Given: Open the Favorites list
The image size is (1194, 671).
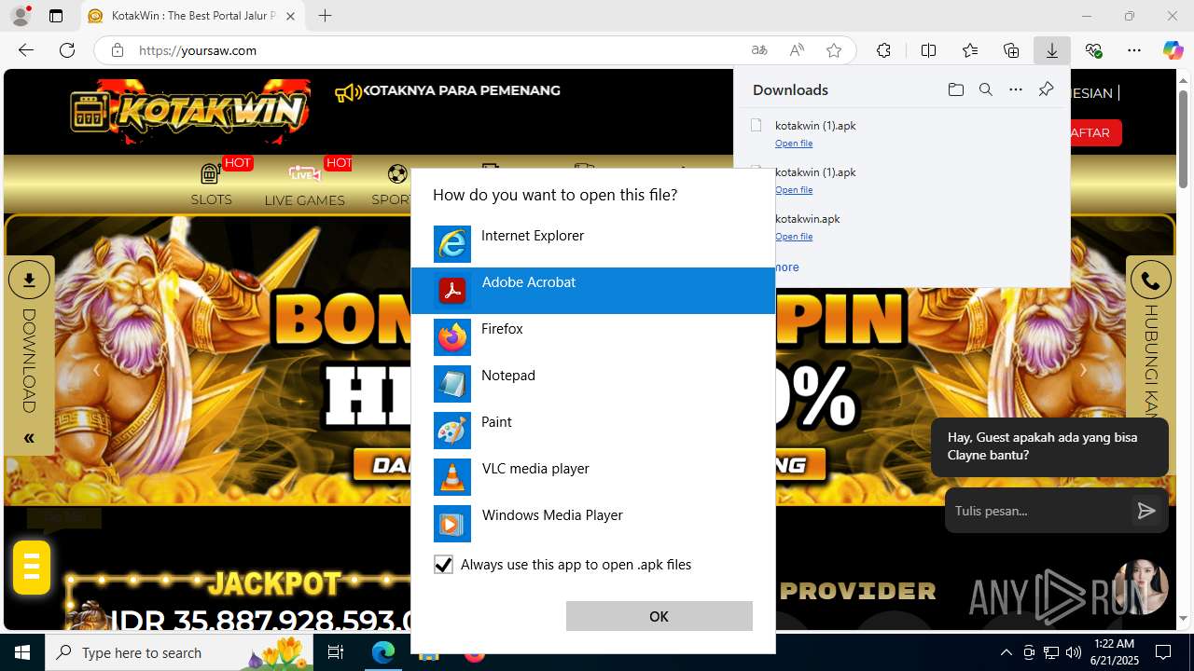Looking at the screenshot, I should pyautogui.click(x=970, y=50).
